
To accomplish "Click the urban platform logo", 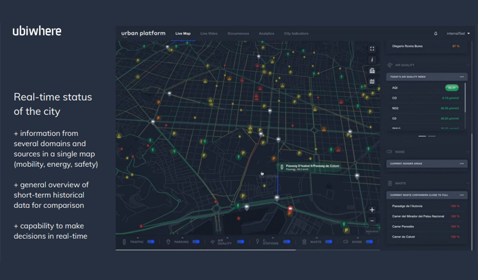I will (x=143, y=33).
